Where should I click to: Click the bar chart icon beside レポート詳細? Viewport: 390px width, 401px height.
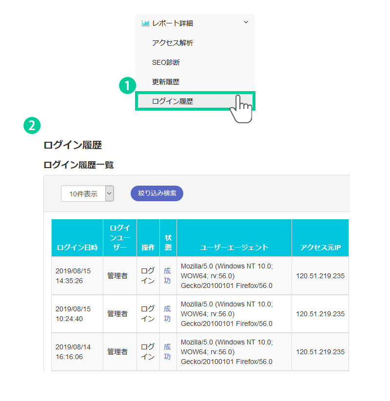tap(145, 23)
